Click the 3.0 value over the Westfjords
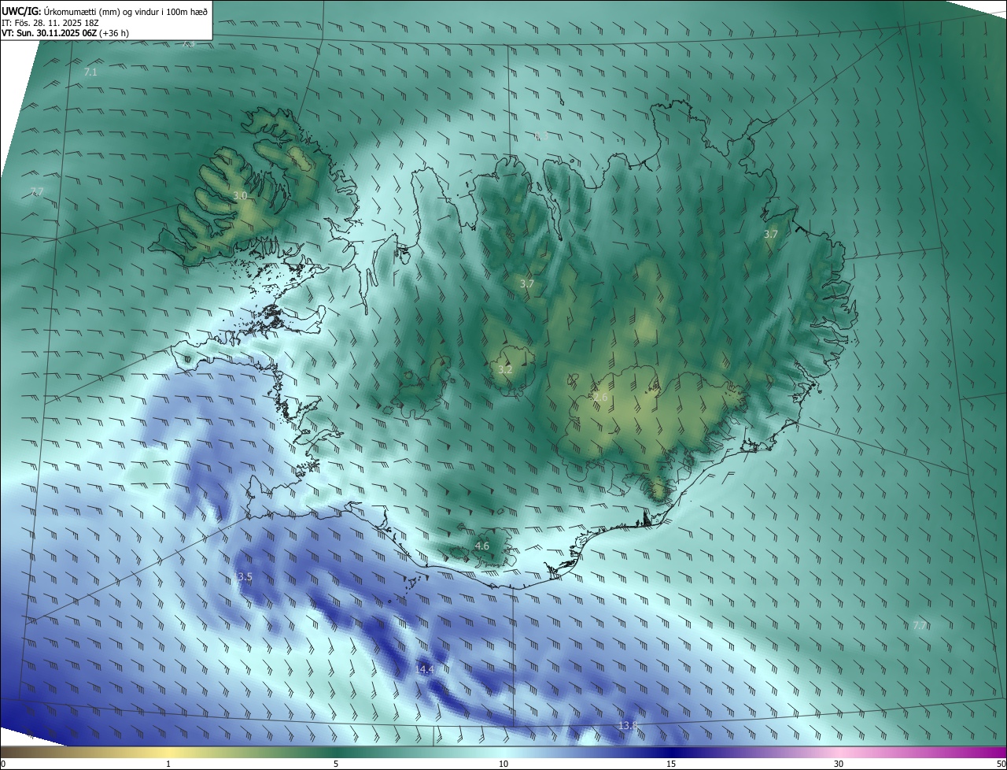 [240, 195]
